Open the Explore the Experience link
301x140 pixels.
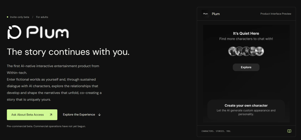pos(82,115)
